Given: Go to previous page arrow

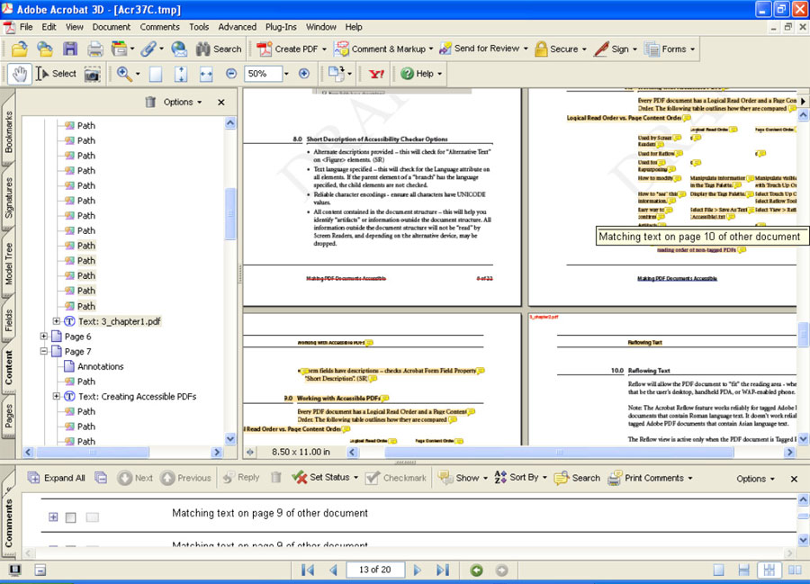Looking at the screenshot, I should (333, 571).
